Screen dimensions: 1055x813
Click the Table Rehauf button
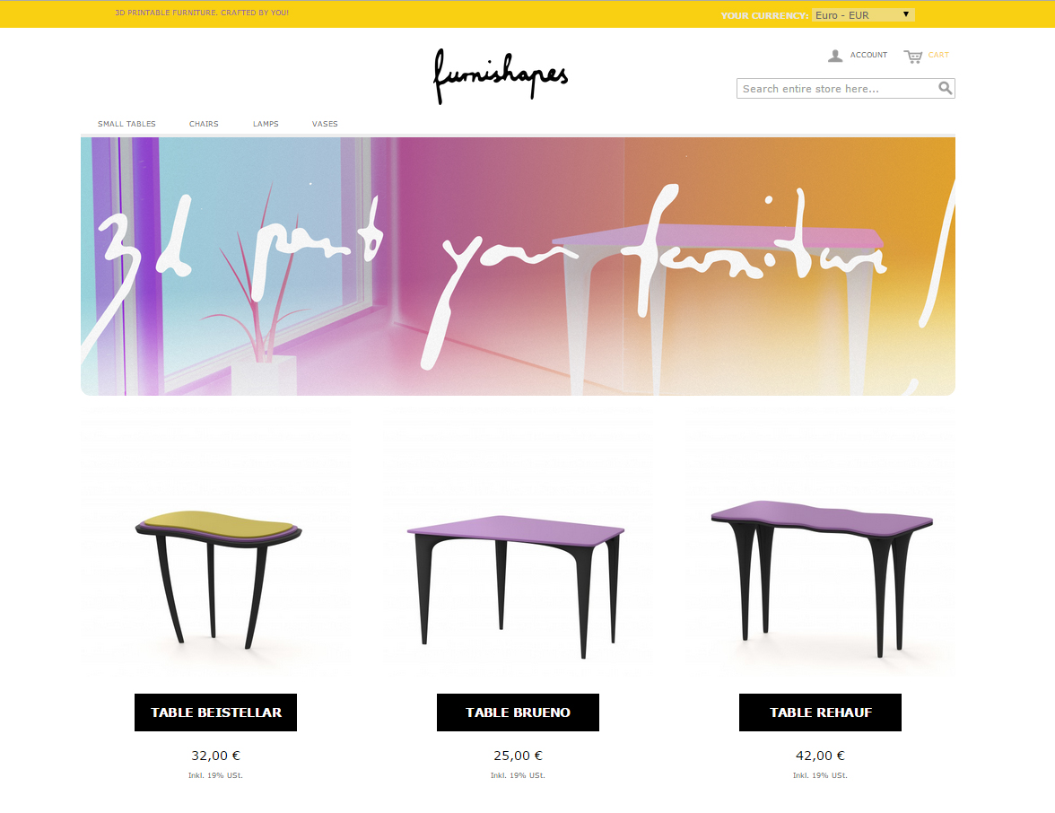click(x=820, y=712)
